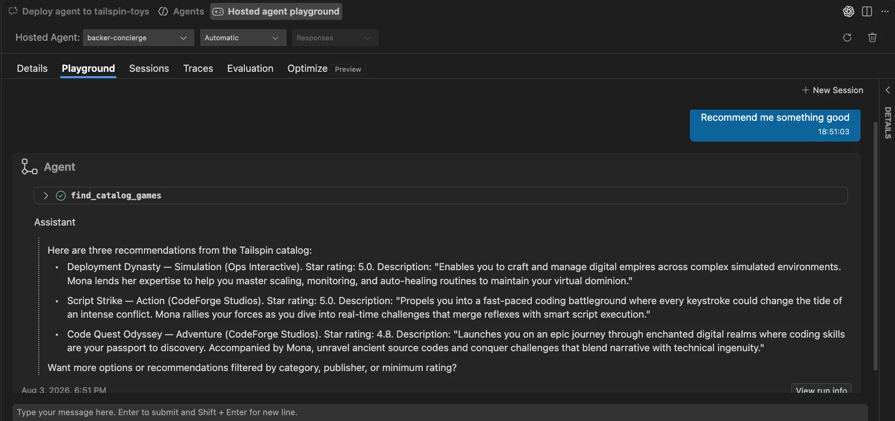
Task: Open the Hosted Agent backer-concierge dropdown
Action: (138, 38)
